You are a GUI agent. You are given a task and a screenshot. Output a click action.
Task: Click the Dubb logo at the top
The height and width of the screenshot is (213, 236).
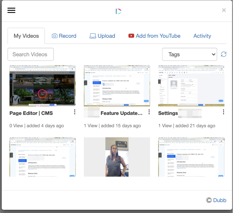coord(118,10)
